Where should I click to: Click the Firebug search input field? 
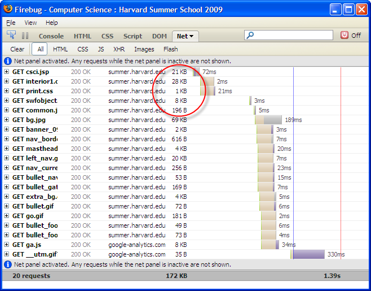click(289, 36)
